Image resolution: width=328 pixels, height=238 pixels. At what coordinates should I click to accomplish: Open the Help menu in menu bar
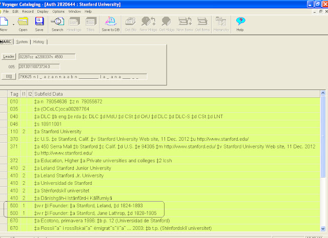[x=88, y=11]
